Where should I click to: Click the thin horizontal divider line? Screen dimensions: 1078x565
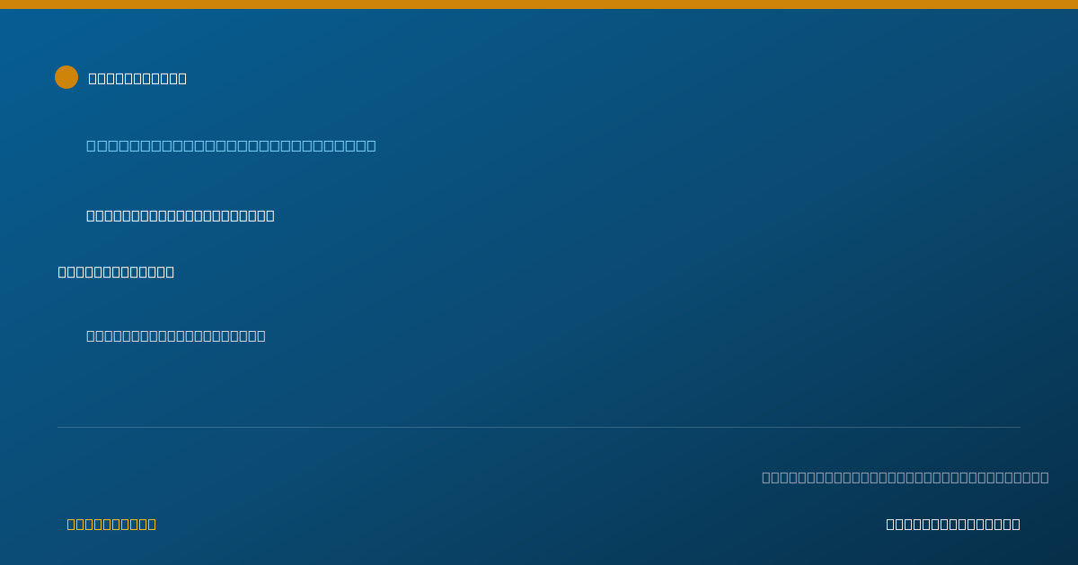tap(539, 427)
